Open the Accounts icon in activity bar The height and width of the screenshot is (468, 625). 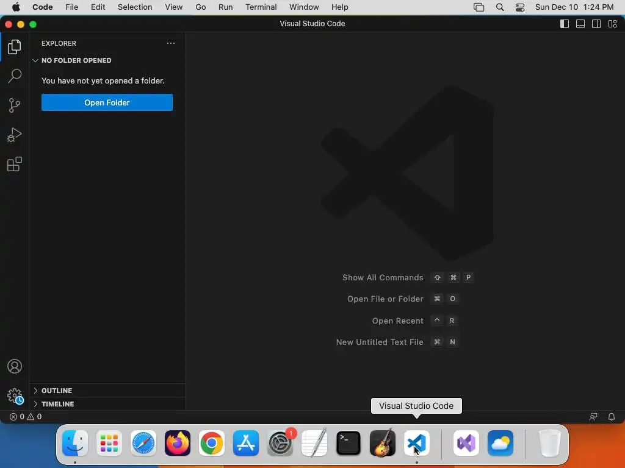point(15,366)
